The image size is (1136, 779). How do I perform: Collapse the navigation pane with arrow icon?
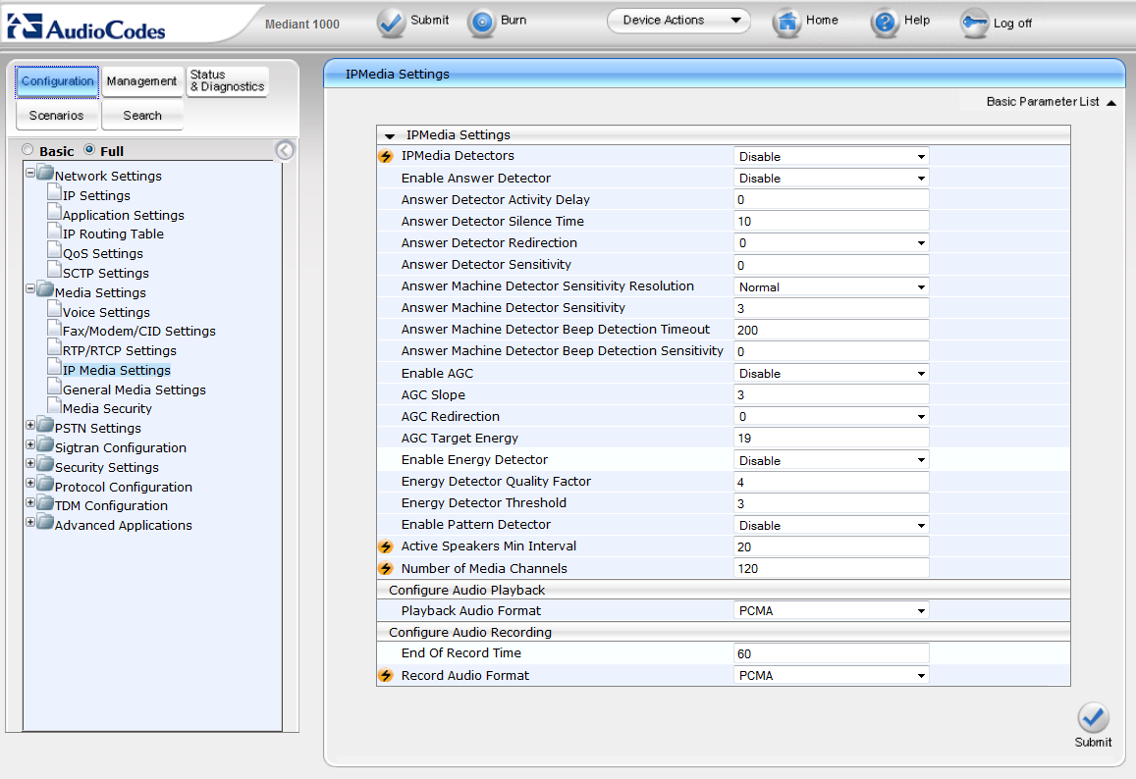coord(285,150)
